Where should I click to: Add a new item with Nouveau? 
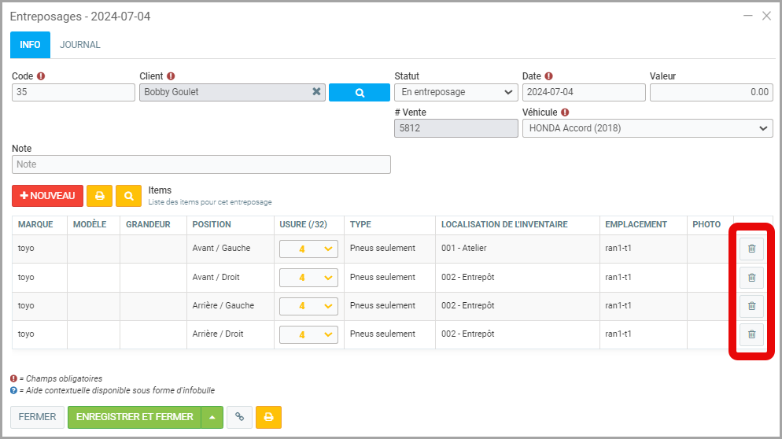pos(47,195)
